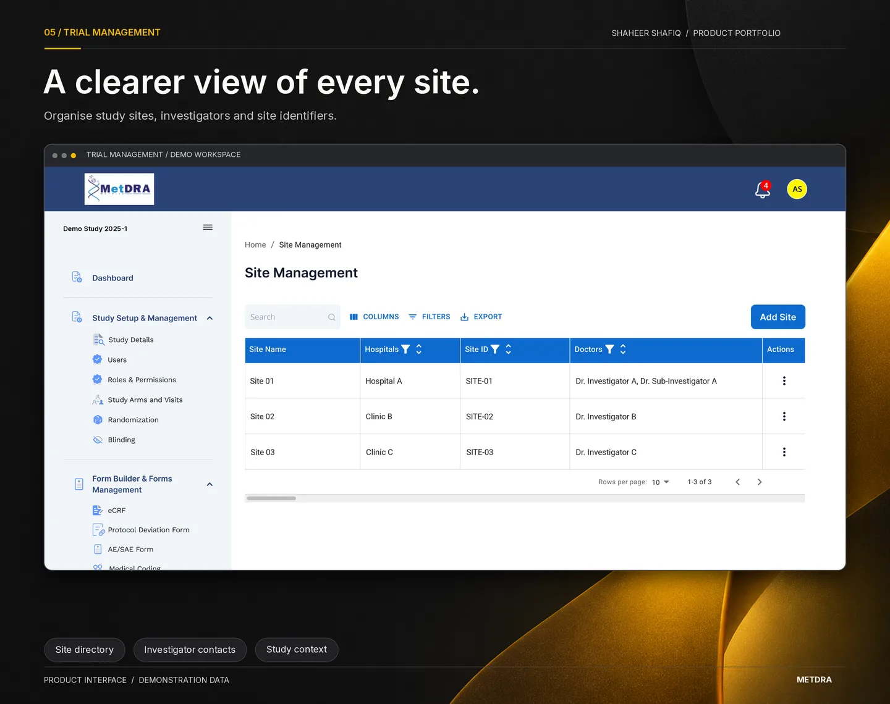This screenshot has width=890, height=704.
Task: Open the notifications bell
Action: click(763, 190)
